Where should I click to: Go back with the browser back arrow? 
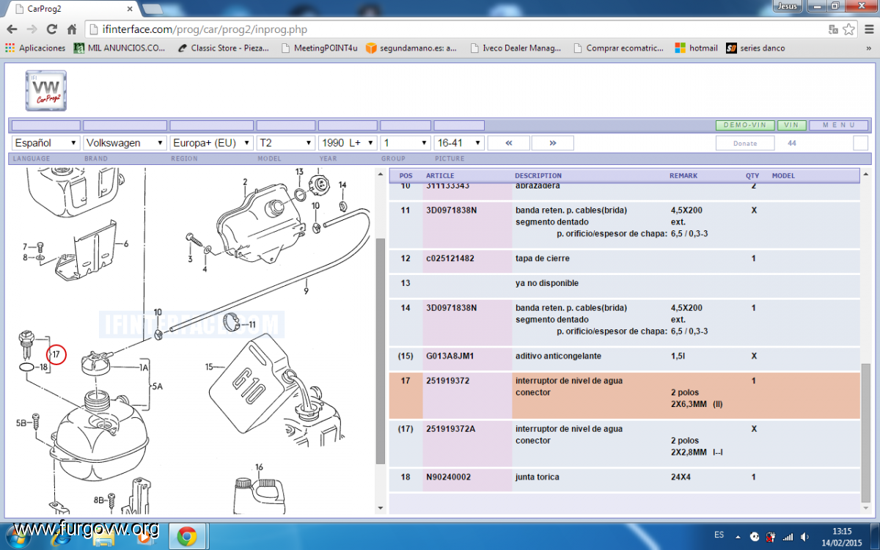point(12,29)
